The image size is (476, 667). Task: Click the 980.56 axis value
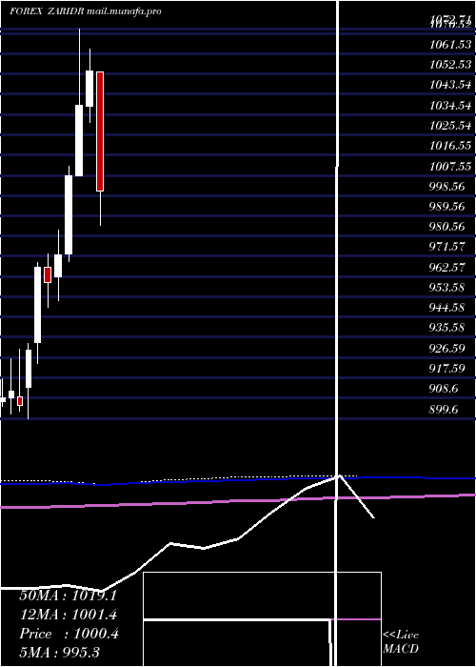(447, 227)
